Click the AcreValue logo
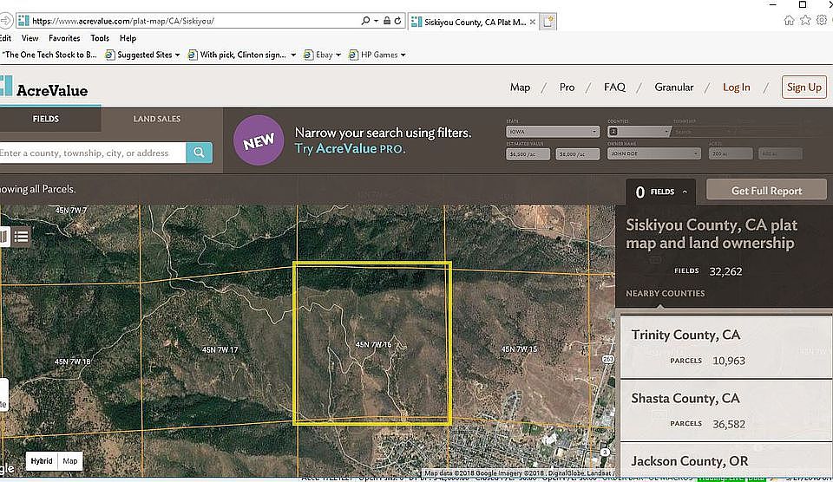The height and width of the screenshot is (482, 833). click(x=45, y=89)
